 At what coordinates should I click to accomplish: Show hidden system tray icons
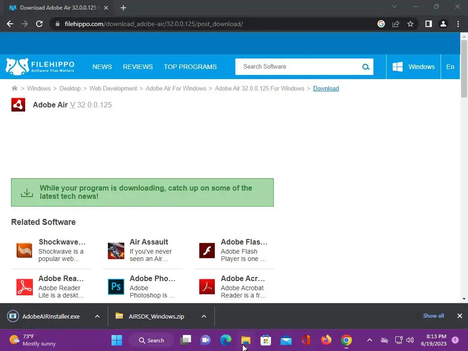tap(369, 340)
